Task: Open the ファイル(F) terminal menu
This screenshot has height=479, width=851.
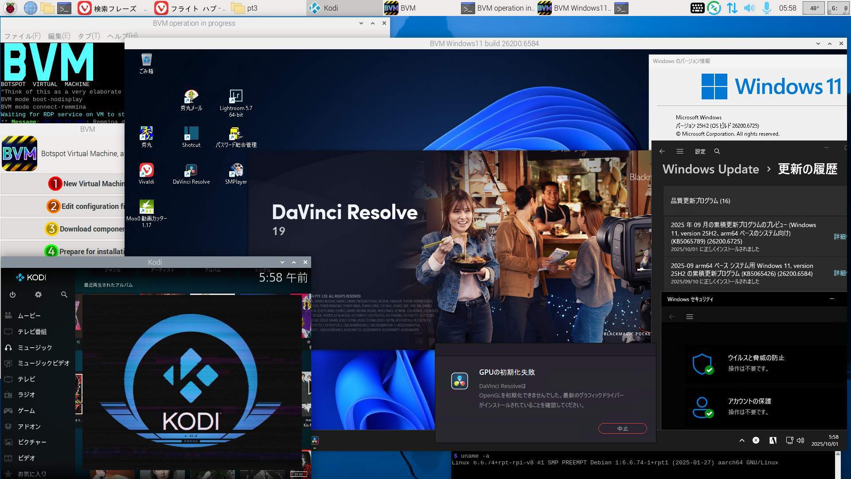Action: point(22,36)
